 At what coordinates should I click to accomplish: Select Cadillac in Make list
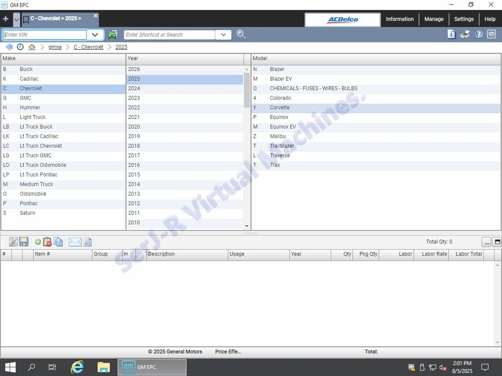coord(63,78)
